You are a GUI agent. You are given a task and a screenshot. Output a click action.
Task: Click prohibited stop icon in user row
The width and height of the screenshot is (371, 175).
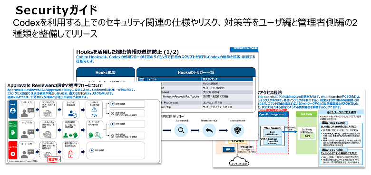click(112, 114)
